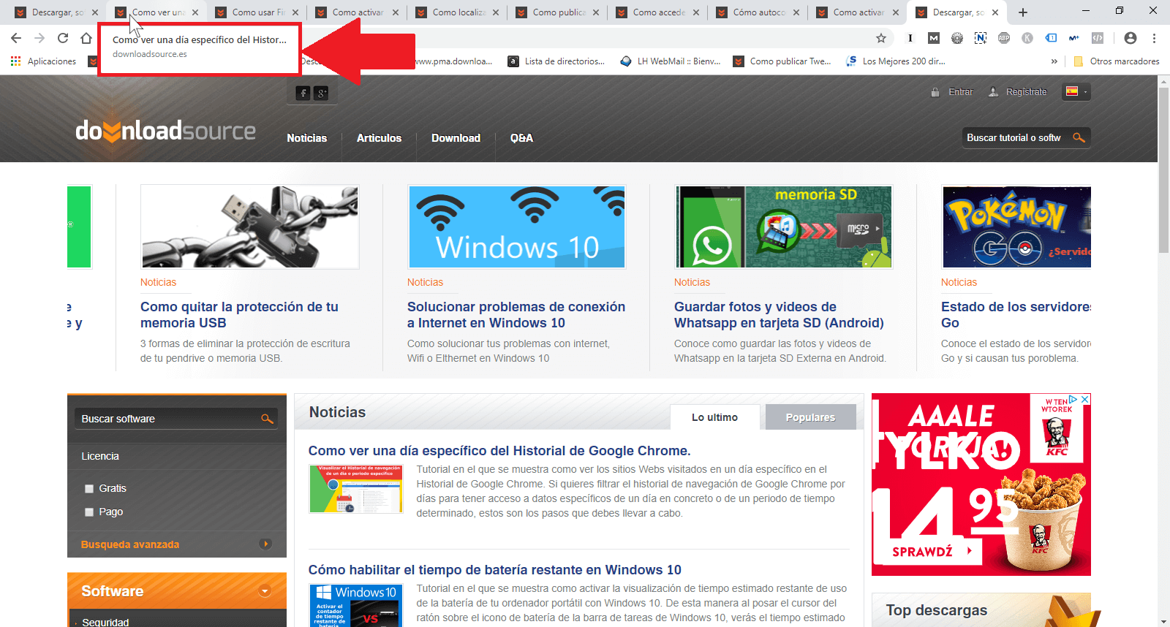The image size is (1170, 627).
Task: Open battery time Windows 10 article title
Action: click(494, 570)
